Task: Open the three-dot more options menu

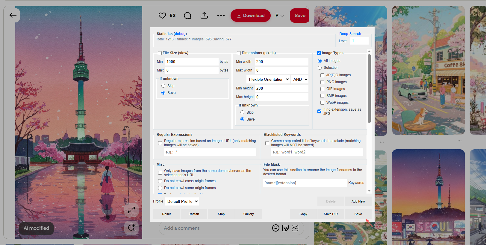Action: click(x=221, y=16)
